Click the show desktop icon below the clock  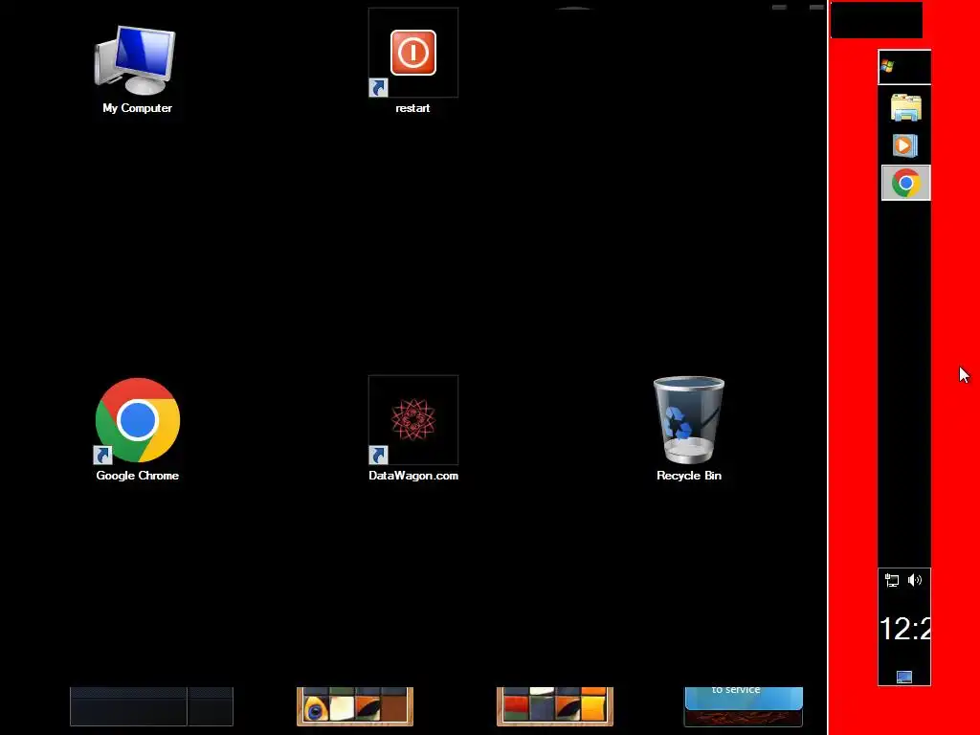[904, 677]
